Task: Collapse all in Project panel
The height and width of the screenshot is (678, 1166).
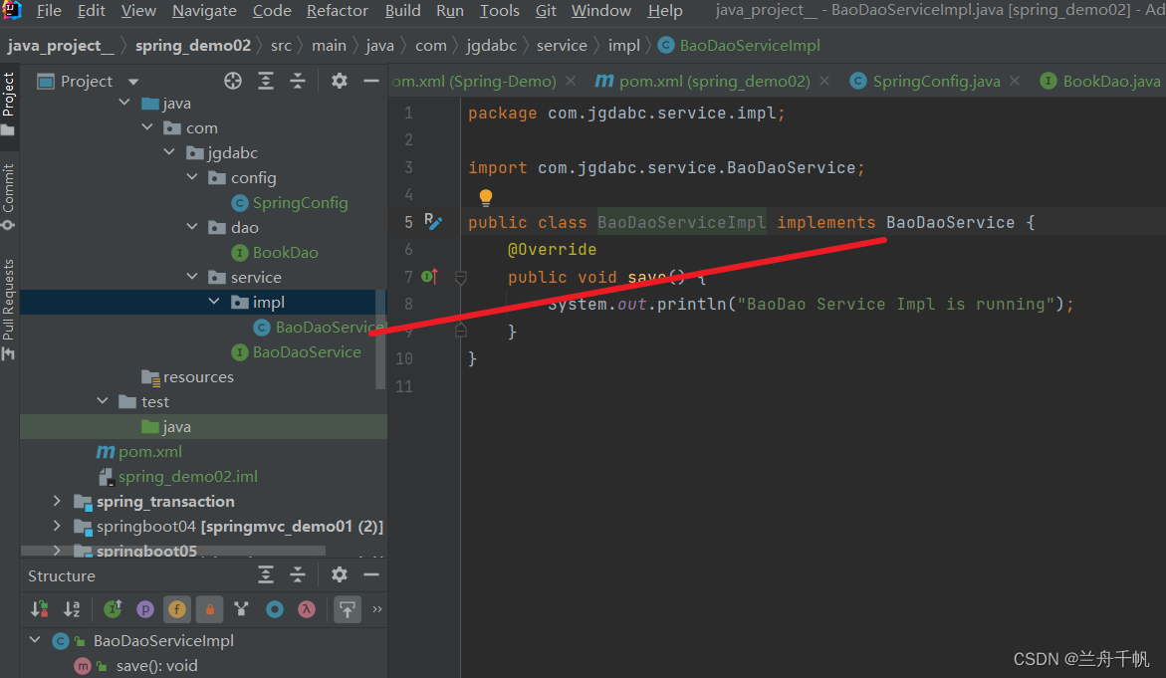Action: pyautogui.click(x=298, y=81)
